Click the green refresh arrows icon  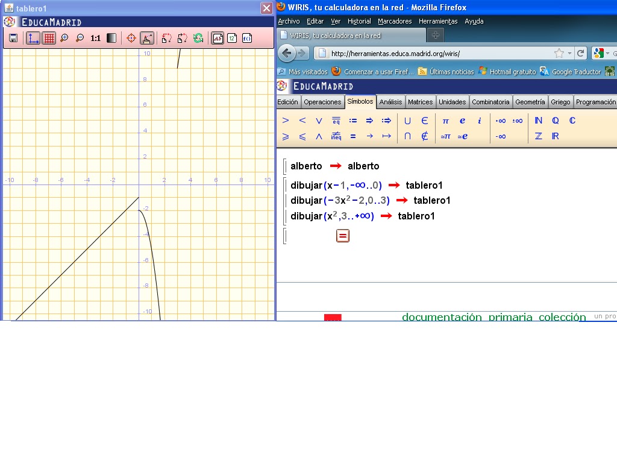pos(198,38)
